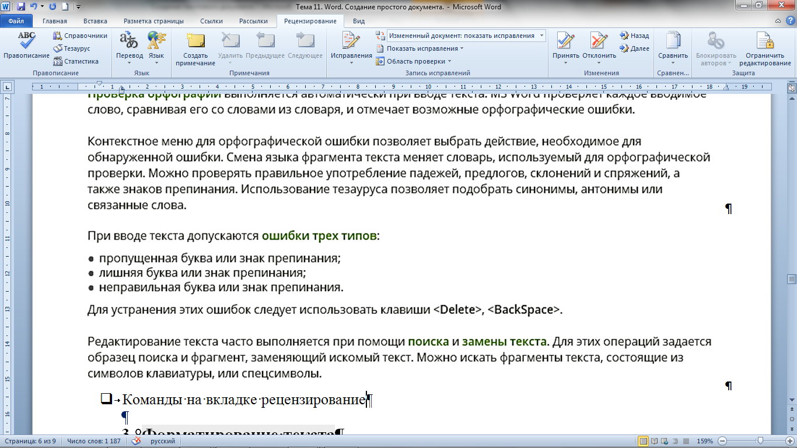Open Select Browse Object button
The height and width of the screenshot is (448, 797).
coord(792,419)
